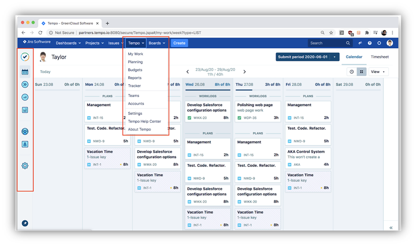417x246 pixels.
Task: Toggle the Tempo menu
Action: pyautogui.click(x=136, y=43)
